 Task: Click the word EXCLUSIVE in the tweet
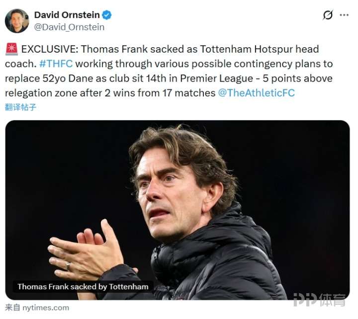pos(50,49)
